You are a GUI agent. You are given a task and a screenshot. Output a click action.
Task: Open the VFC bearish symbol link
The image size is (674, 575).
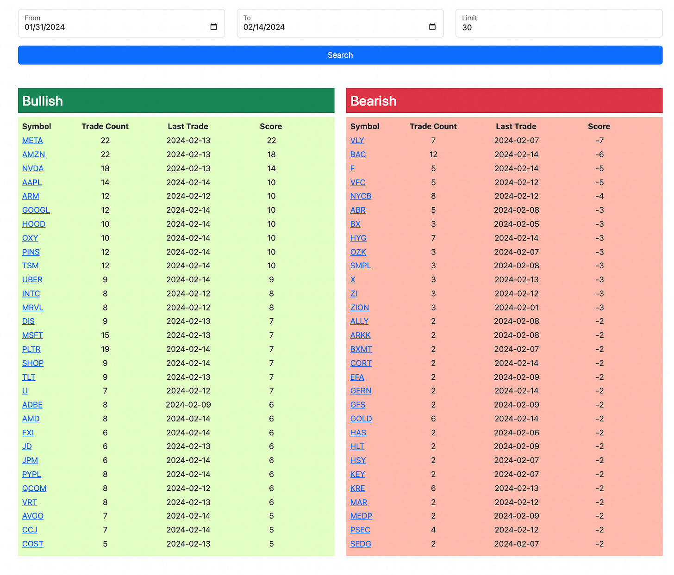point(358,182)
